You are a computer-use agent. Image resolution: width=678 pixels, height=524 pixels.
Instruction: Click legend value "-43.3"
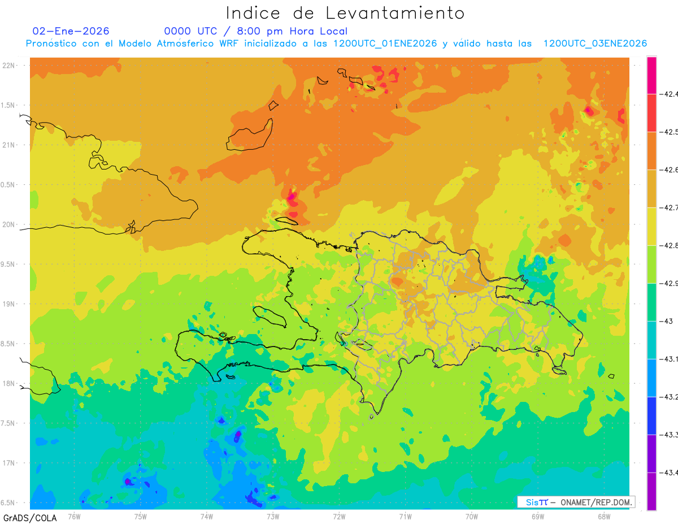(670, 435)
